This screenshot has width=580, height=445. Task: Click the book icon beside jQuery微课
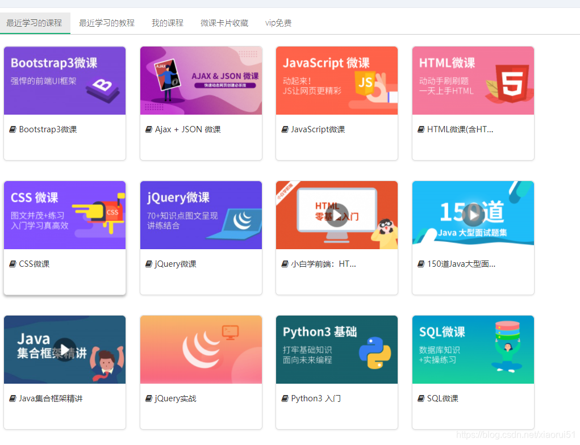click(149, 263)
